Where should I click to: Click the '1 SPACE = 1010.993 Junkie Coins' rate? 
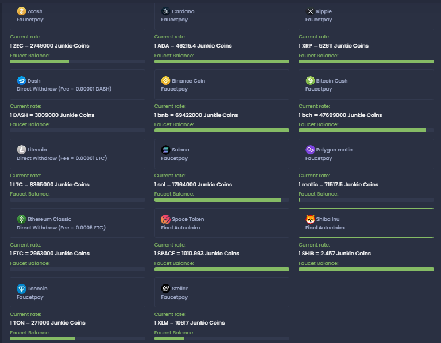[x=197, y=253]
